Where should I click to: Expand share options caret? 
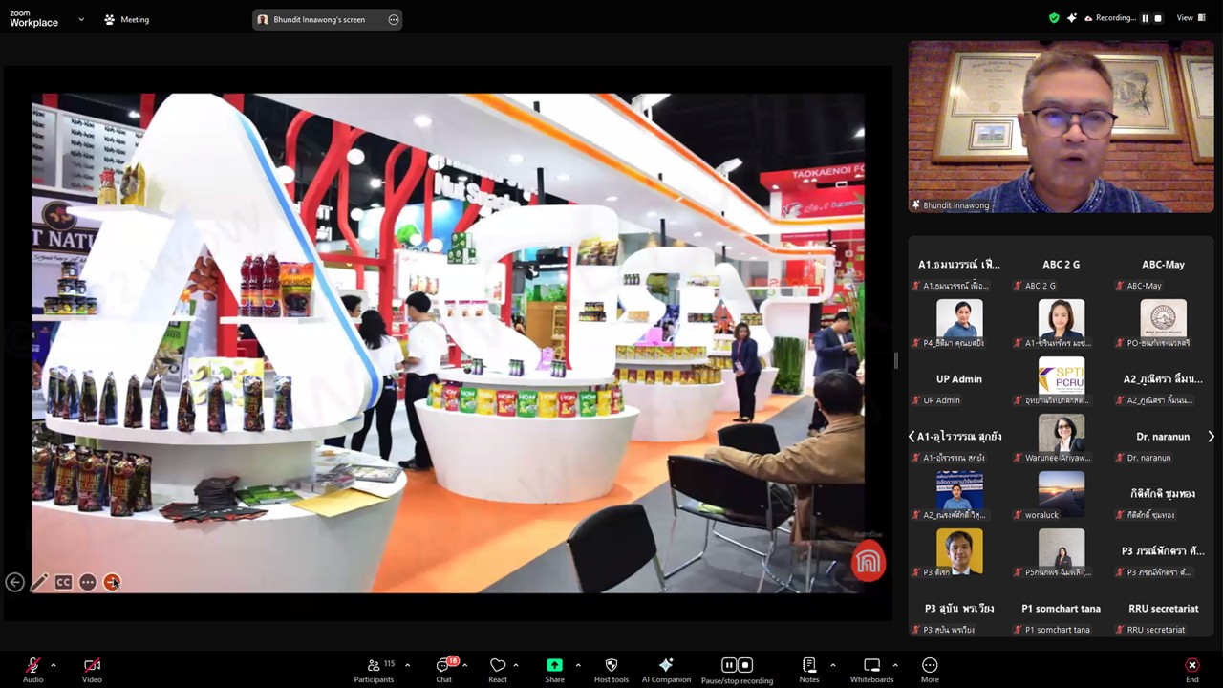578,665
